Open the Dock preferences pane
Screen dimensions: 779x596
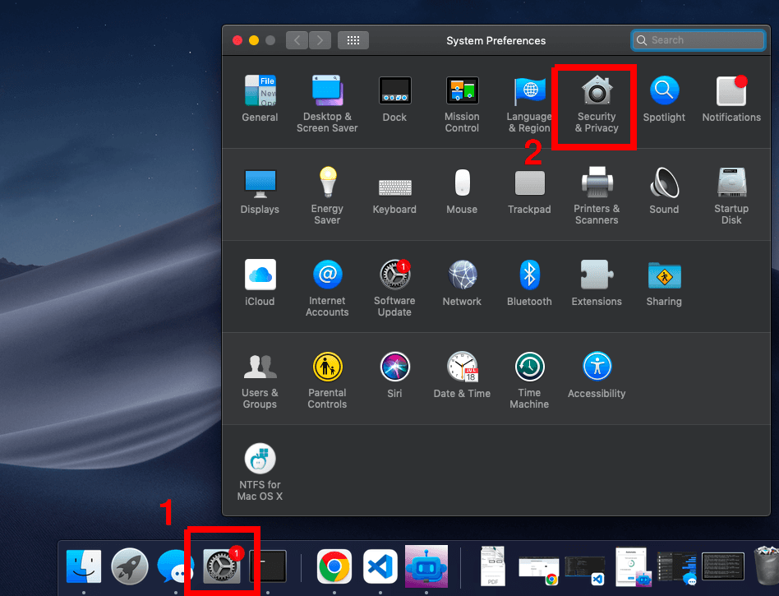tap(394, 99)
